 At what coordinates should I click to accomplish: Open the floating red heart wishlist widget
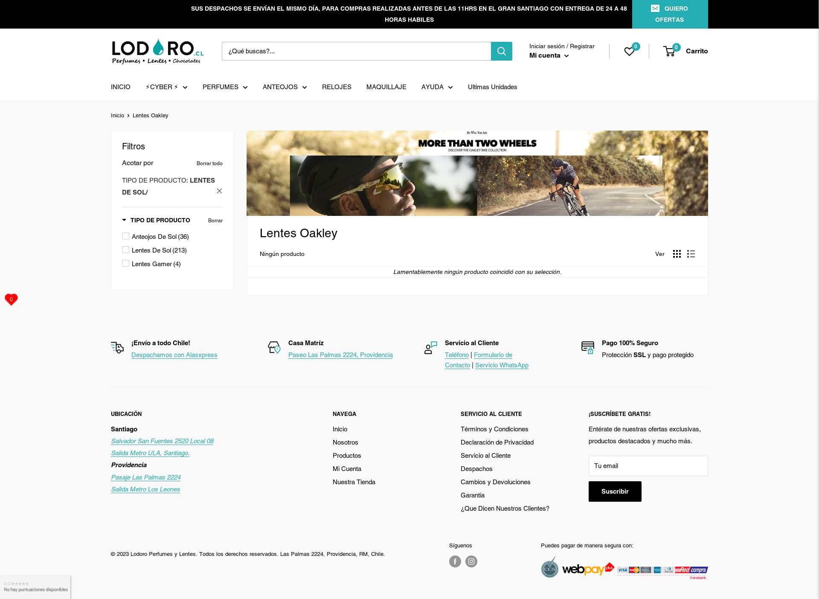click(x=11, y=299)
